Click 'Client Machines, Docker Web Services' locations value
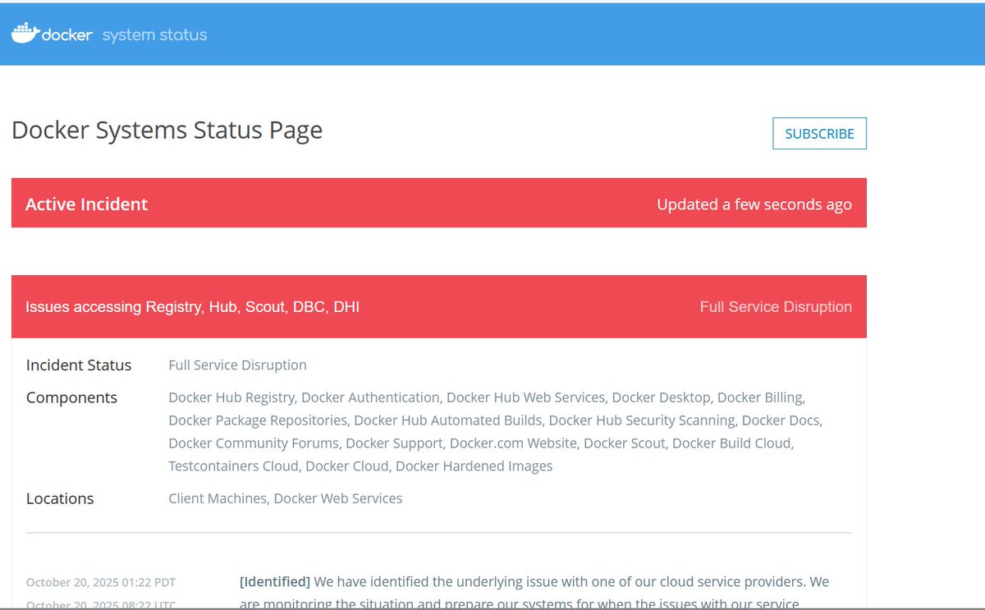This screenshot has height=610, width=985. pos(285,498)
